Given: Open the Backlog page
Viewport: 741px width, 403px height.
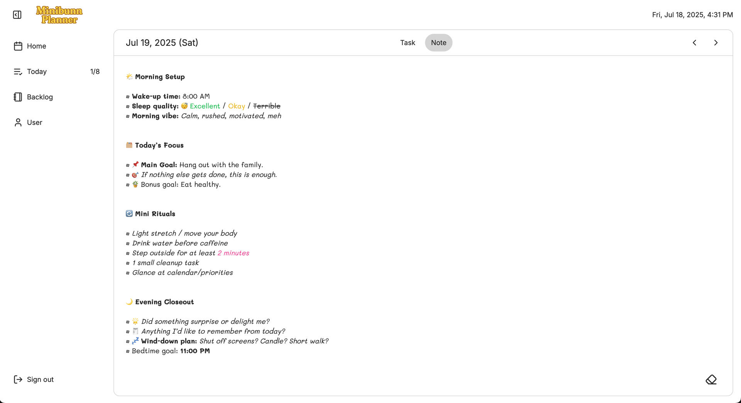Looking at the screenshot, I should [x=40, y=97].
